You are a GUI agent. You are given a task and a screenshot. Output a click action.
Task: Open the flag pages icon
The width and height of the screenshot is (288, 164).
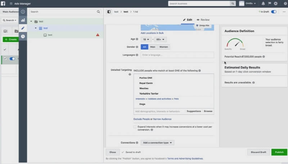269,3
